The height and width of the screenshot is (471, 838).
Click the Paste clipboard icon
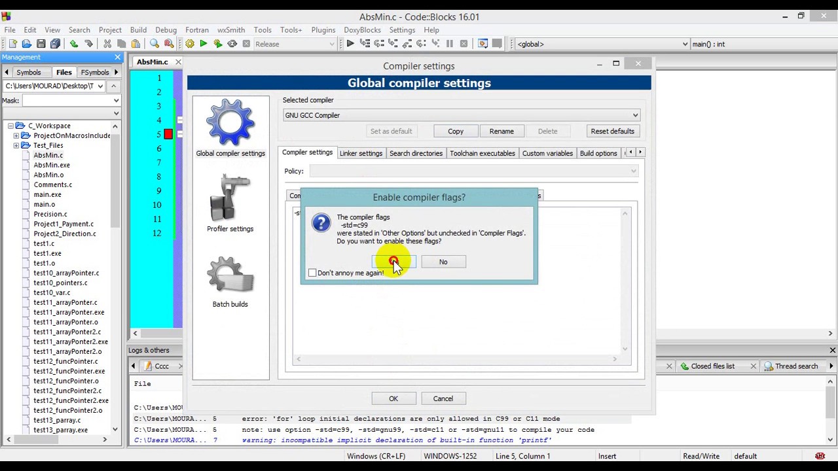(x=136, y=44)
